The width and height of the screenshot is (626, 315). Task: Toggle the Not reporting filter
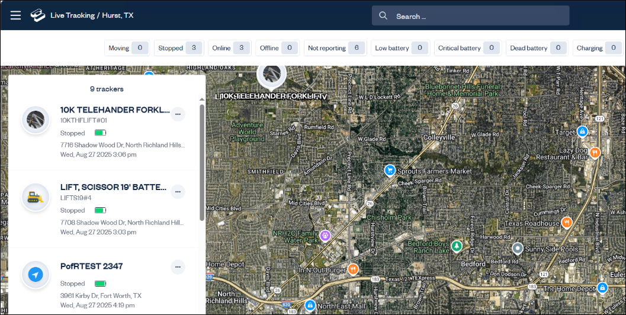pyautogui.click(x=334, y=48)
